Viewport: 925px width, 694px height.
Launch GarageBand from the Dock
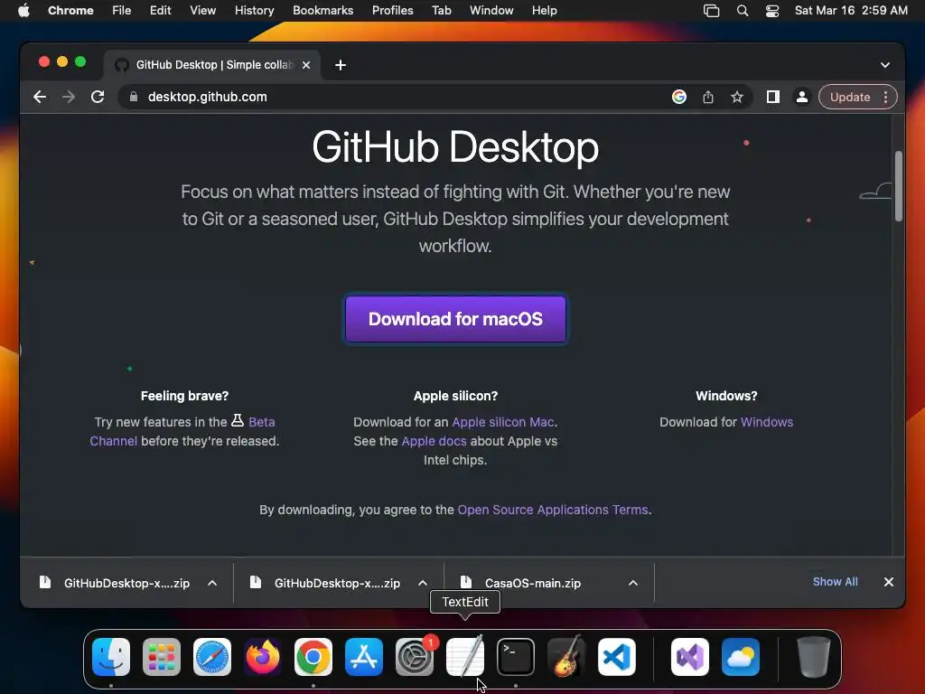(x=566, y=657)
